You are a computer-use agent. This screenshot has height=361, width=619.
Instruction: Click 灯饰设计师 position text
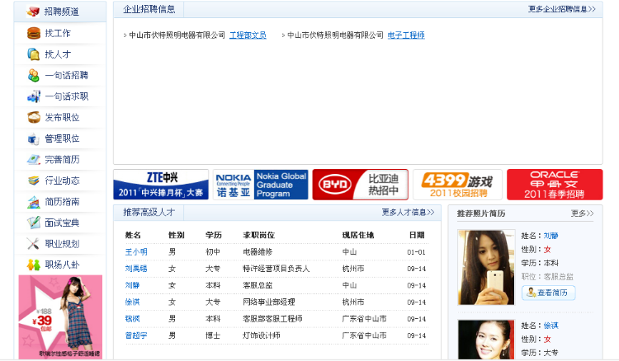point(262,335)
